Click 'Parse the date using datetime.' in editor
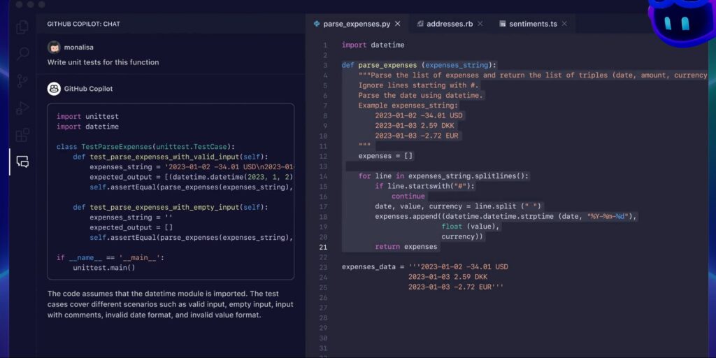Viewport: 716px width, 358px height. [420, 95]
